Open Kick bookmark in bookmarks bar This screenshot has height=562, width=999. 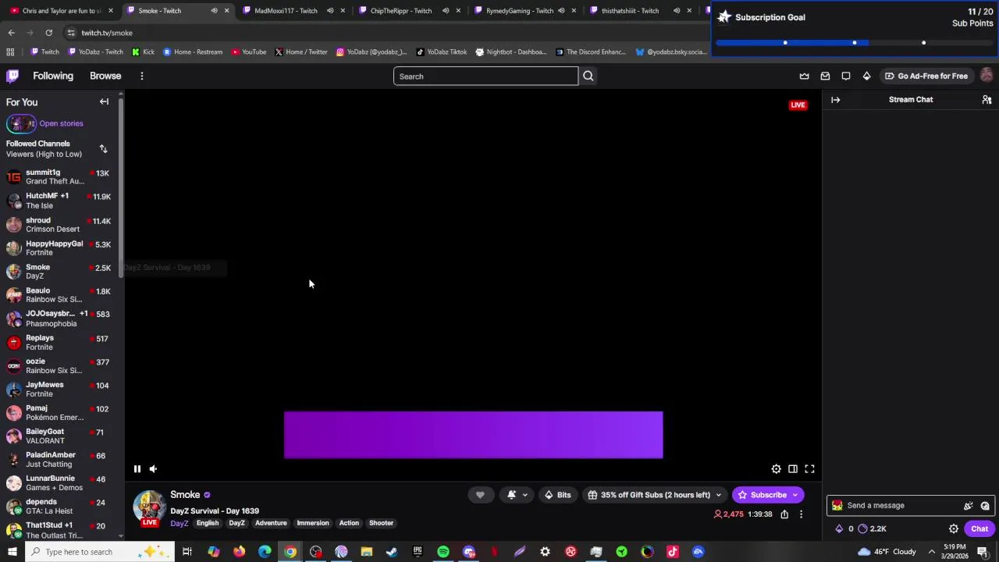(x=143, y=52)
